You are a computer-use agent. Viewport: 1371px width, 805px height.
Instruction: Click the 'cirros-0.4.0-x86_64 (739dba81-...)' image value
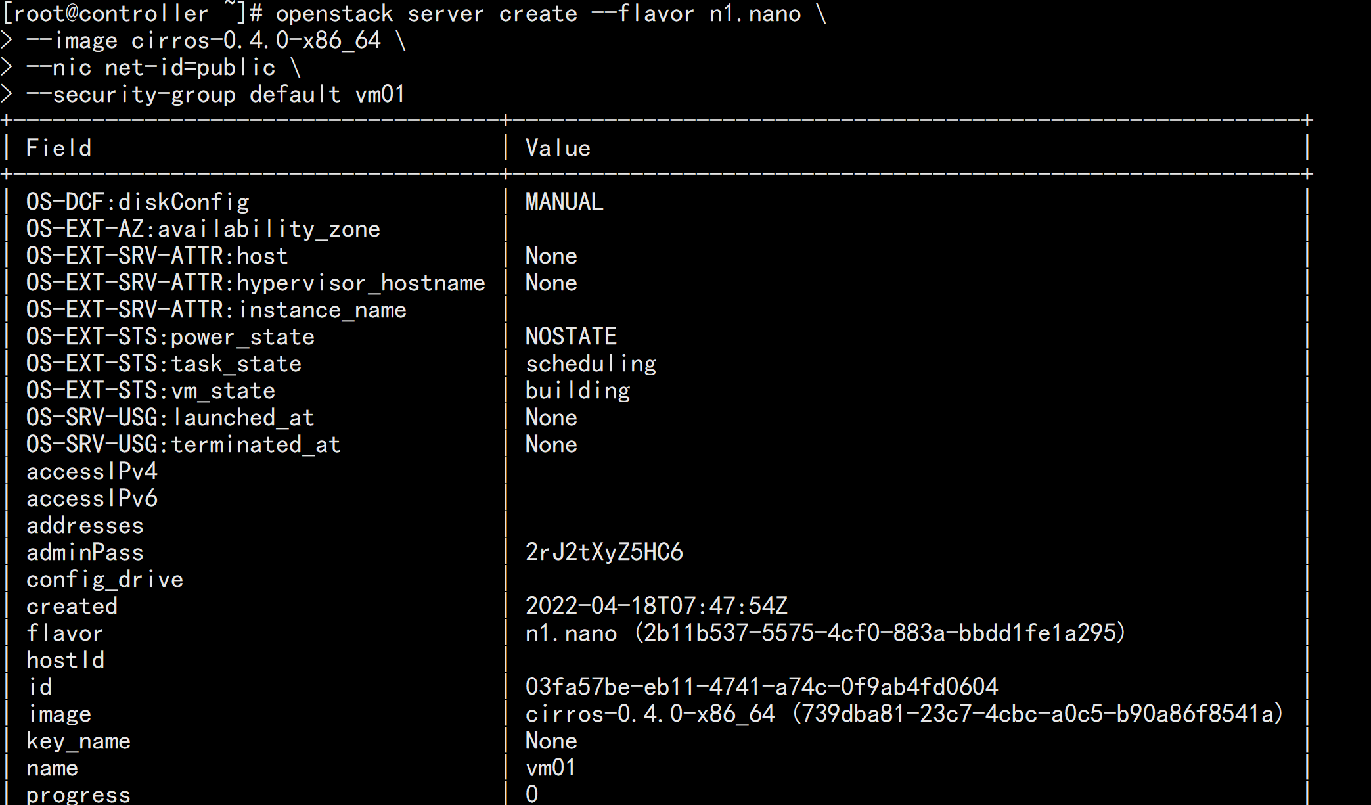pos(905,714)
